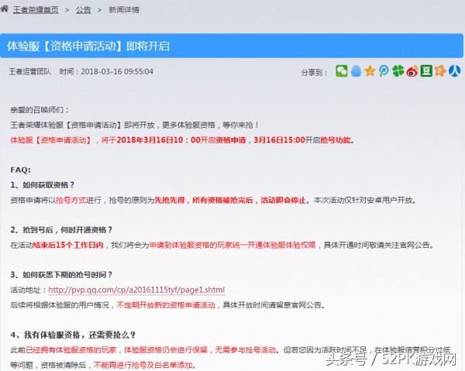Click question 3、如何获悉下期的抢号时间？

pyautogui.click(x=61, y=275)
